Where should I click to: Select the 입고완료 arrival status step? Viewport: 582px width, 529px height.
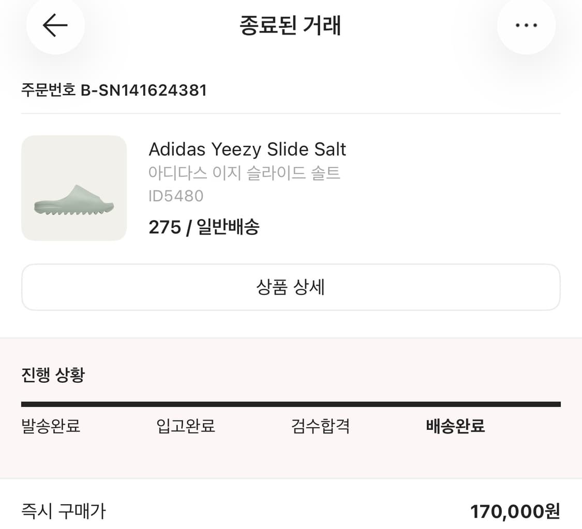[x=186, y=426]
